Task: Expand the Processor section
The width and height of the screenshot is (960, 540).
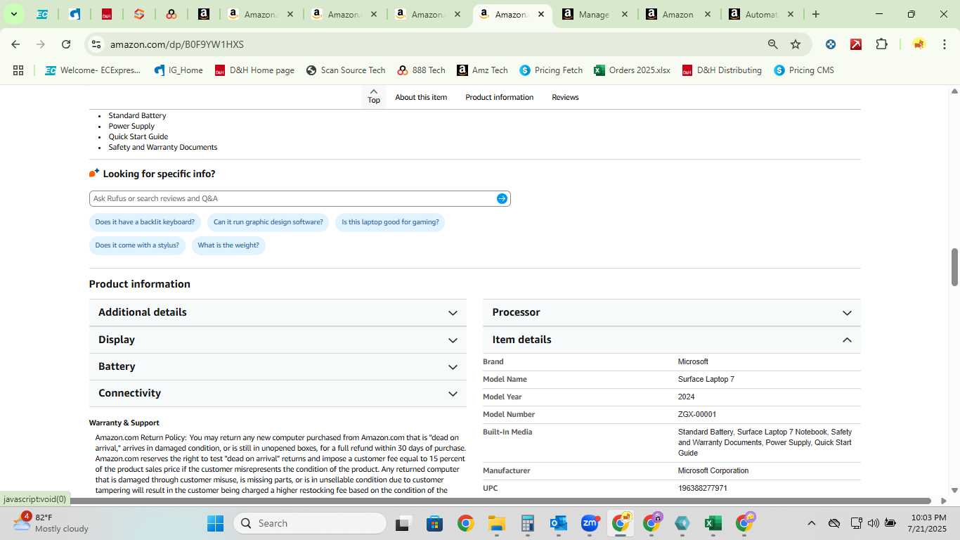Action: (671, 312)
